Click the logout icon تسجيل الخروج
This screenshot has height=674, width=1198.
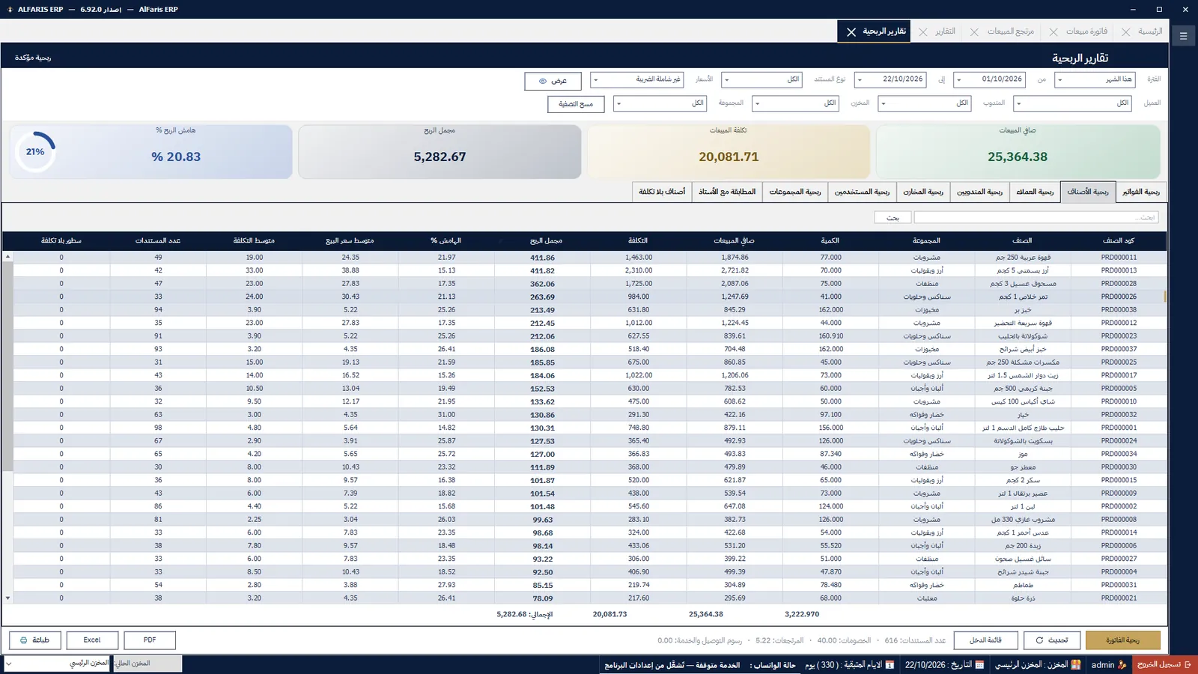(1188, 665)
